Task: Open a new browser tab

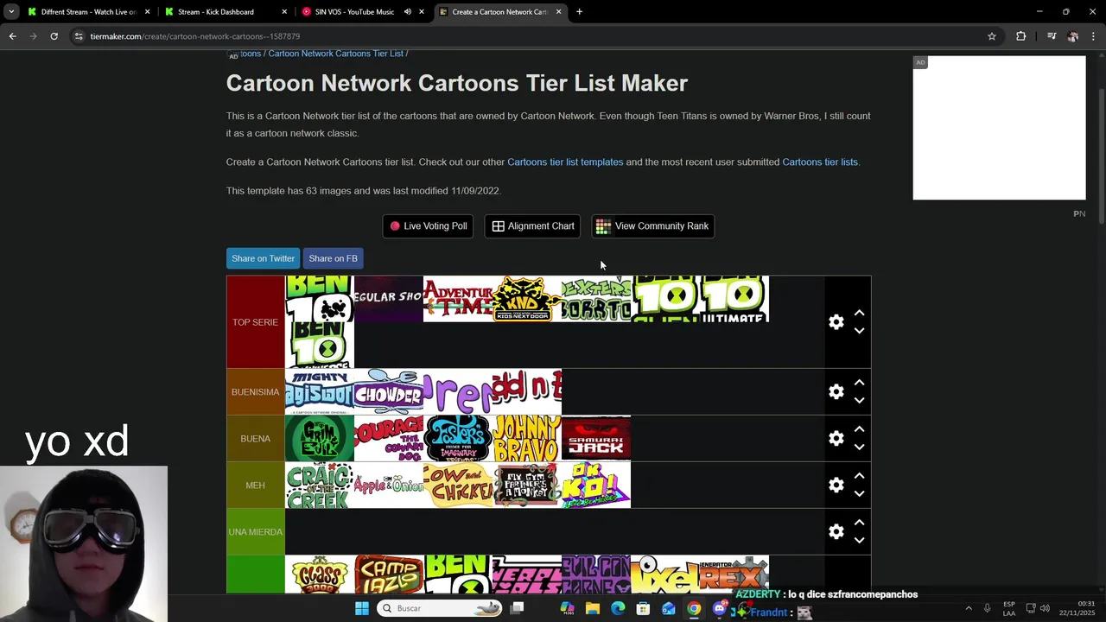Action: coord(579,12)
